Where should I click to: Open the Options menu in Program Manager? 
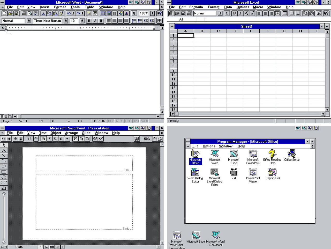(209, 146)
